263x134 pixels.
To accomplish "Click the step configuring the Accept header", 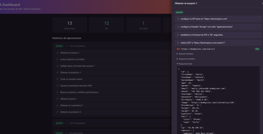I will [218, 27].
